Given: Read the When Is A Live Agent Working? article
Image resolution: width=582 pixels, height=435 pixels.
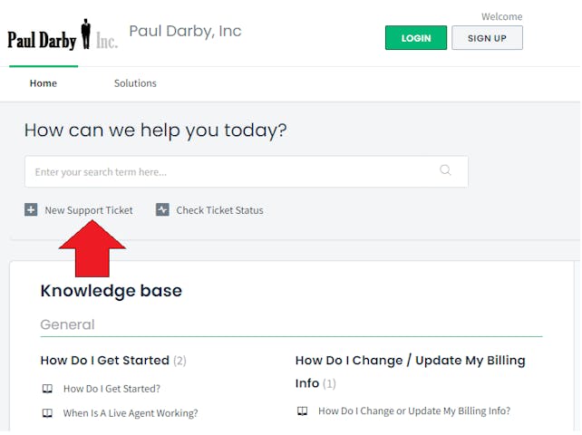Looking at the screenshot, I should coord(131,413).
